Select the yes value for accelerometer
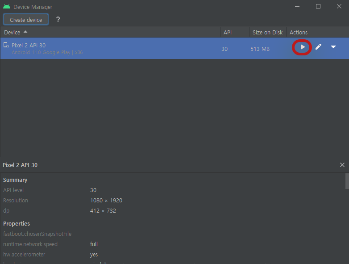This screenshot has width=349, height=264. (94, 255)
